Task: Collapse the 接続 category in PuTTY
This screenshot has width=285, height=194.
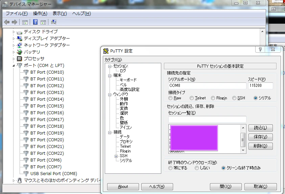Action: click(x=110, y=132)
